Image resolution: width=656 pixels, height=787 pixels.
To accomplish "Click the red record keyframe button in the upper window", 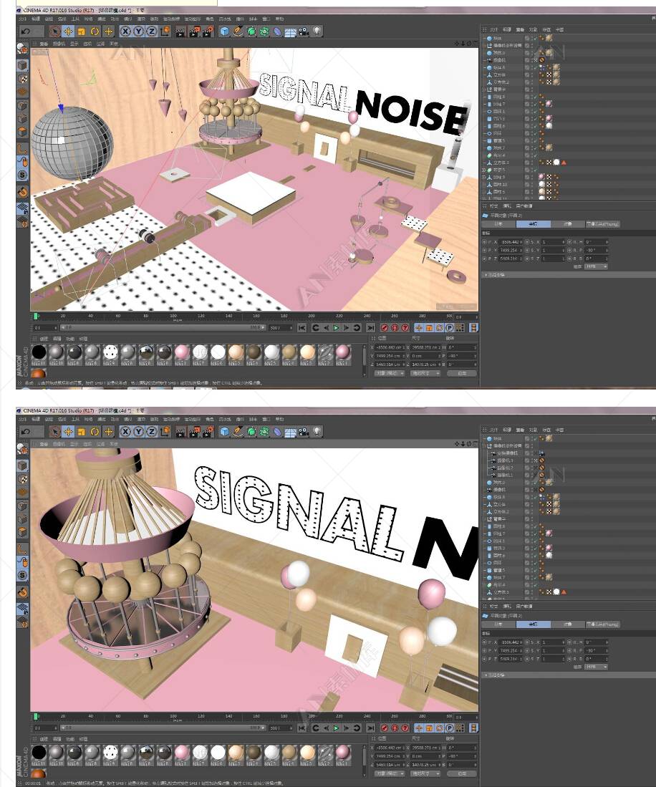I will point(385,328).
